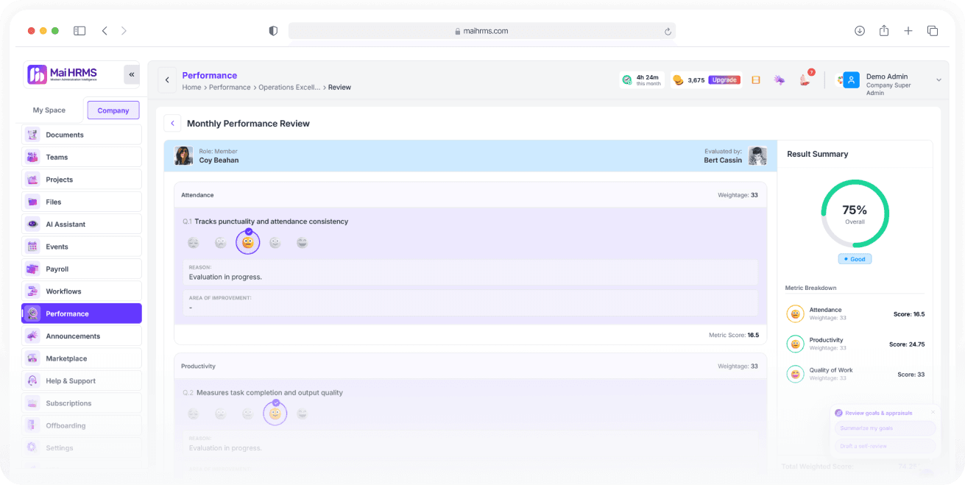This screenshot has width=965, height=485.
Task: Click the Offboarding sidebar icon
Action: click(x=32, y=425)
